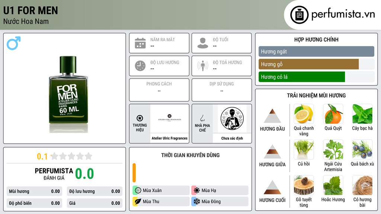
Task: Click the perfumista.vn bottle logo icon
Action: tap(300, 15)
